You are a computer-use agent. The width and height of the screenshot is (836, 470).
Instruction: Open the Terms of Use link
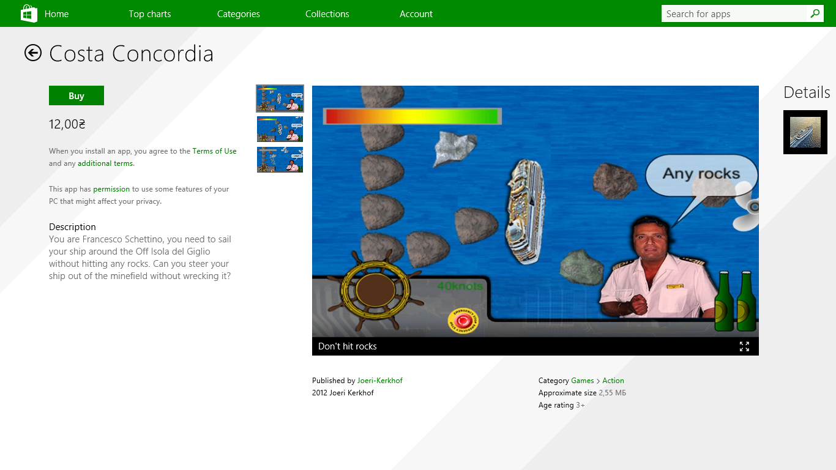tap(214, 151)
